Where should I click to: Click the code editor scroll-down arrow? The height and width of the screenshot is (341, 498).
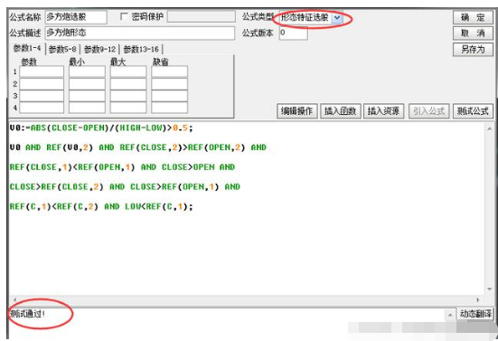click(x=490, y=289)
